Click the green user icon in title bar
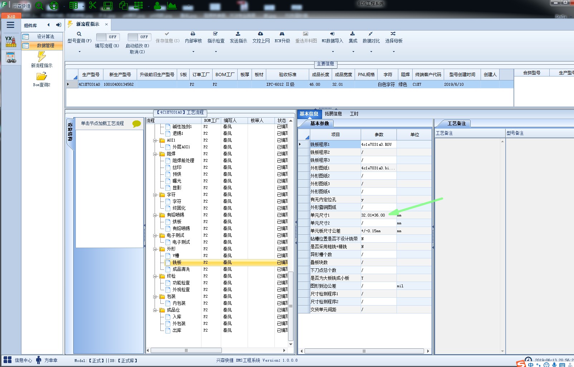The image size is (574, 367). [x=157, y=6]
